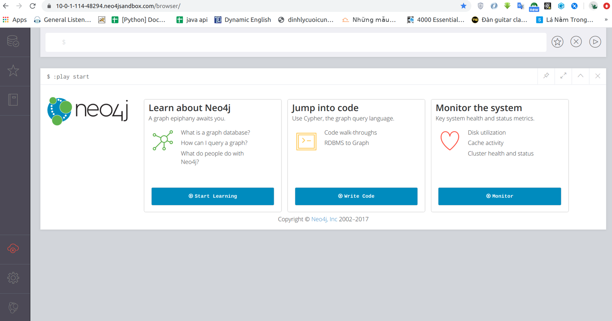Screen dimensions: 612x321
Task: Run query with the play icon
Action: [595, 42]
